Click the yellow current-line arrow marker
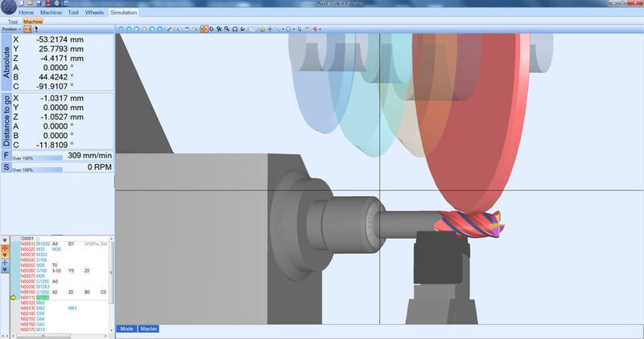This screenshot has width=644, height=339. 13,297
